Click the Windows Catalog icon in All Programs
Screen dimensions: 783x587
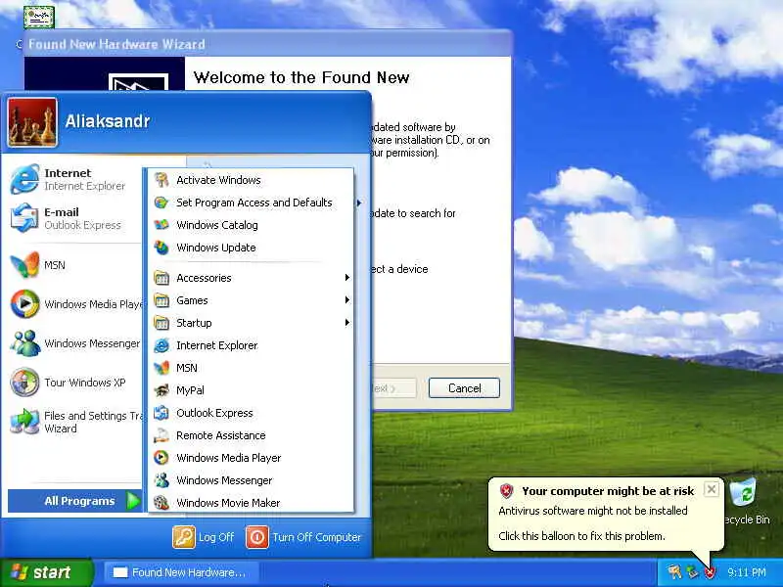161,225
